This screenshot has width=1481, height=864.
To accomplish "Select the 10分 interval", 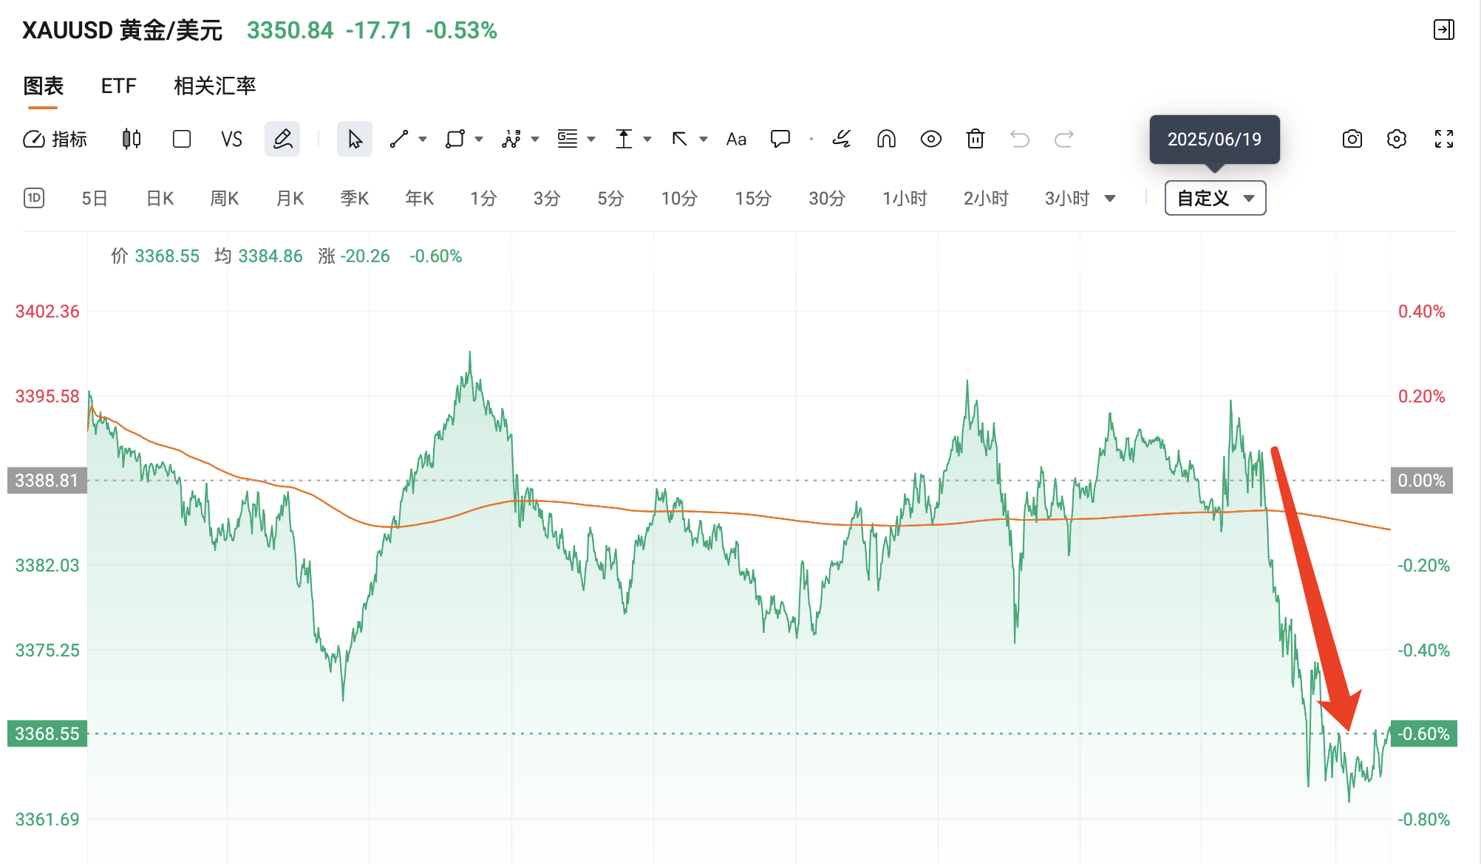I will 679,198.
